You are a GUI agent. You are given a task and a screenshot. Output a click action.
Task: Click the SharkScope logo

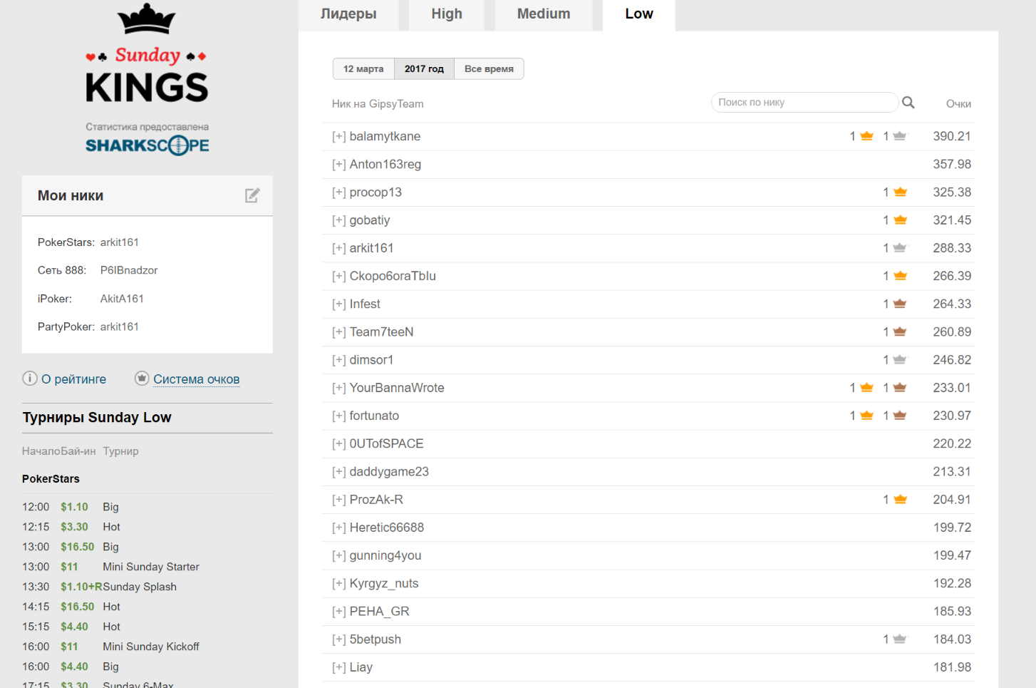tap(147, 145)
